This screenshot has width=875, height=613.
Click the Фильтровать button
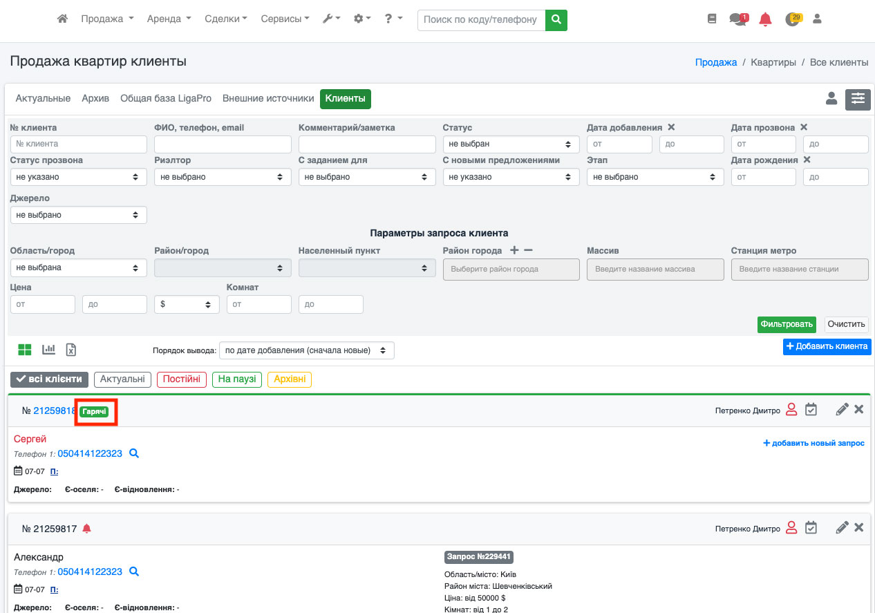787,324
